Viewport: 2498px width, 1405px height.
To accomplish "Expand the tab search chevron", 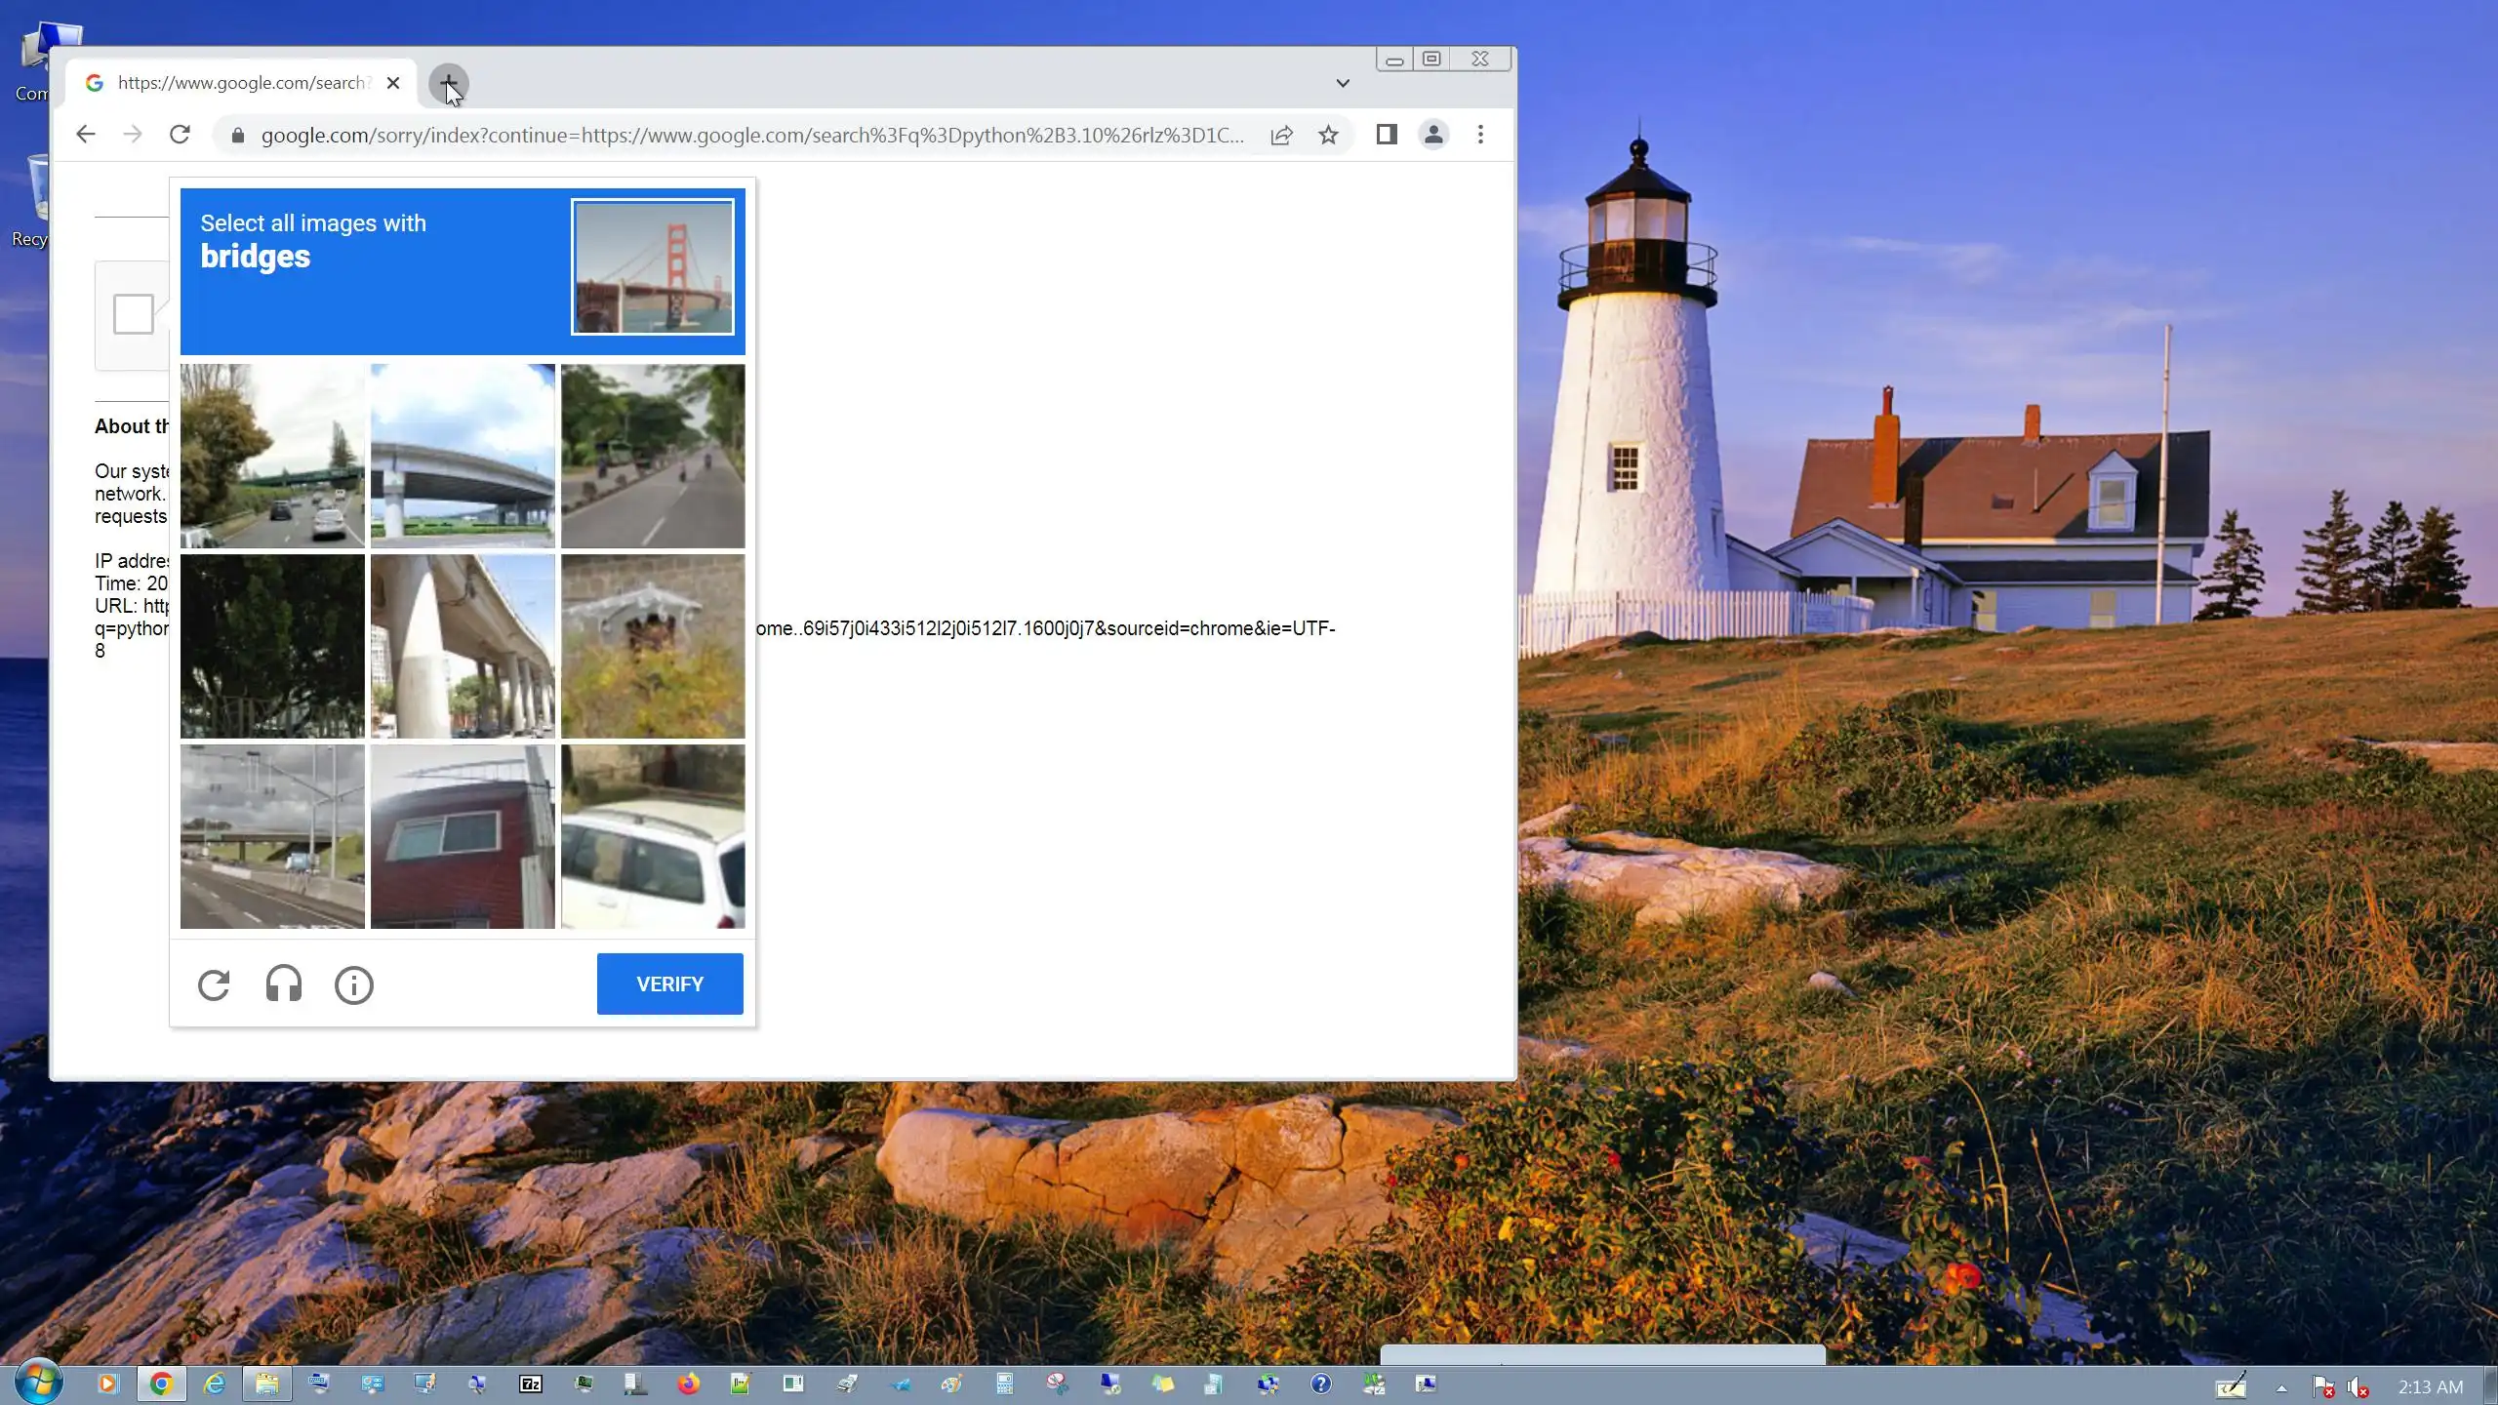I will point(1343,83).
